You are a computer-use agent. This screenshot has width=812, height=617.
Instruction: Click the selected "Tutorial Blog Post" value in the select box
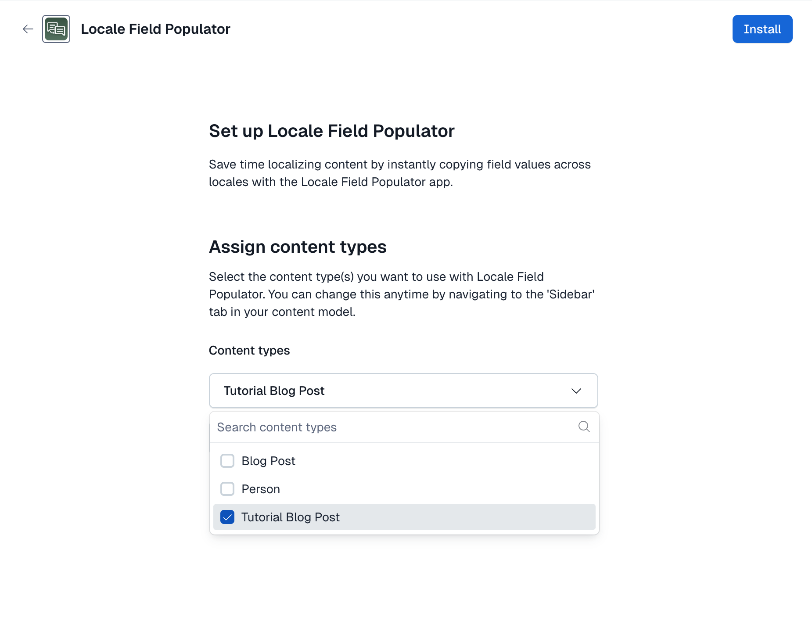pos(274,391)
